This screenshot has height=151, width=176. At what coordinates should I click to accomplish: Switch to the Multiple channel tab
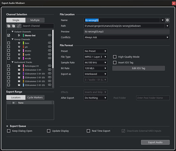[x=35, y=20]
